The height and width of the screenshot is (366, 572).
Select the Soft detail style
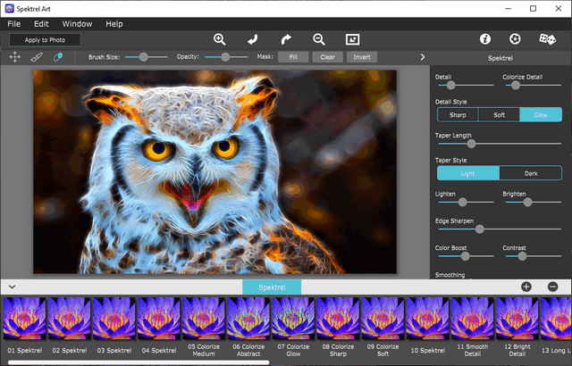(x=499, y=115)
